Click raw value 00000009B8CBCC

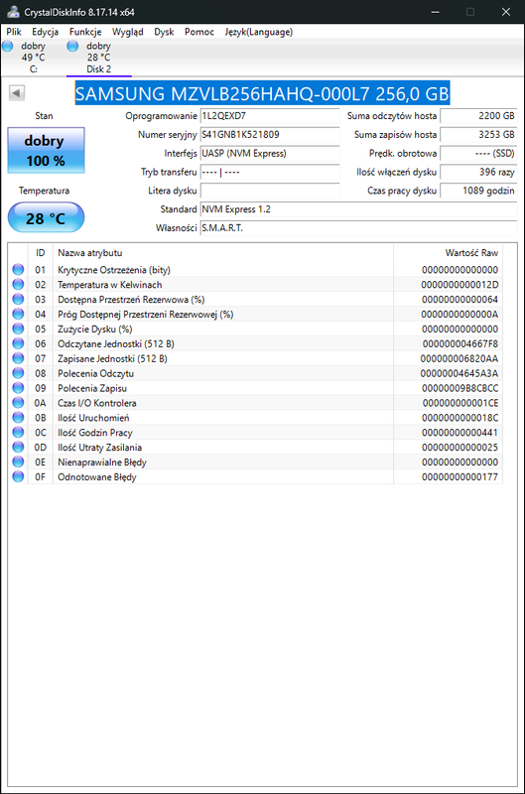[459, 388]
